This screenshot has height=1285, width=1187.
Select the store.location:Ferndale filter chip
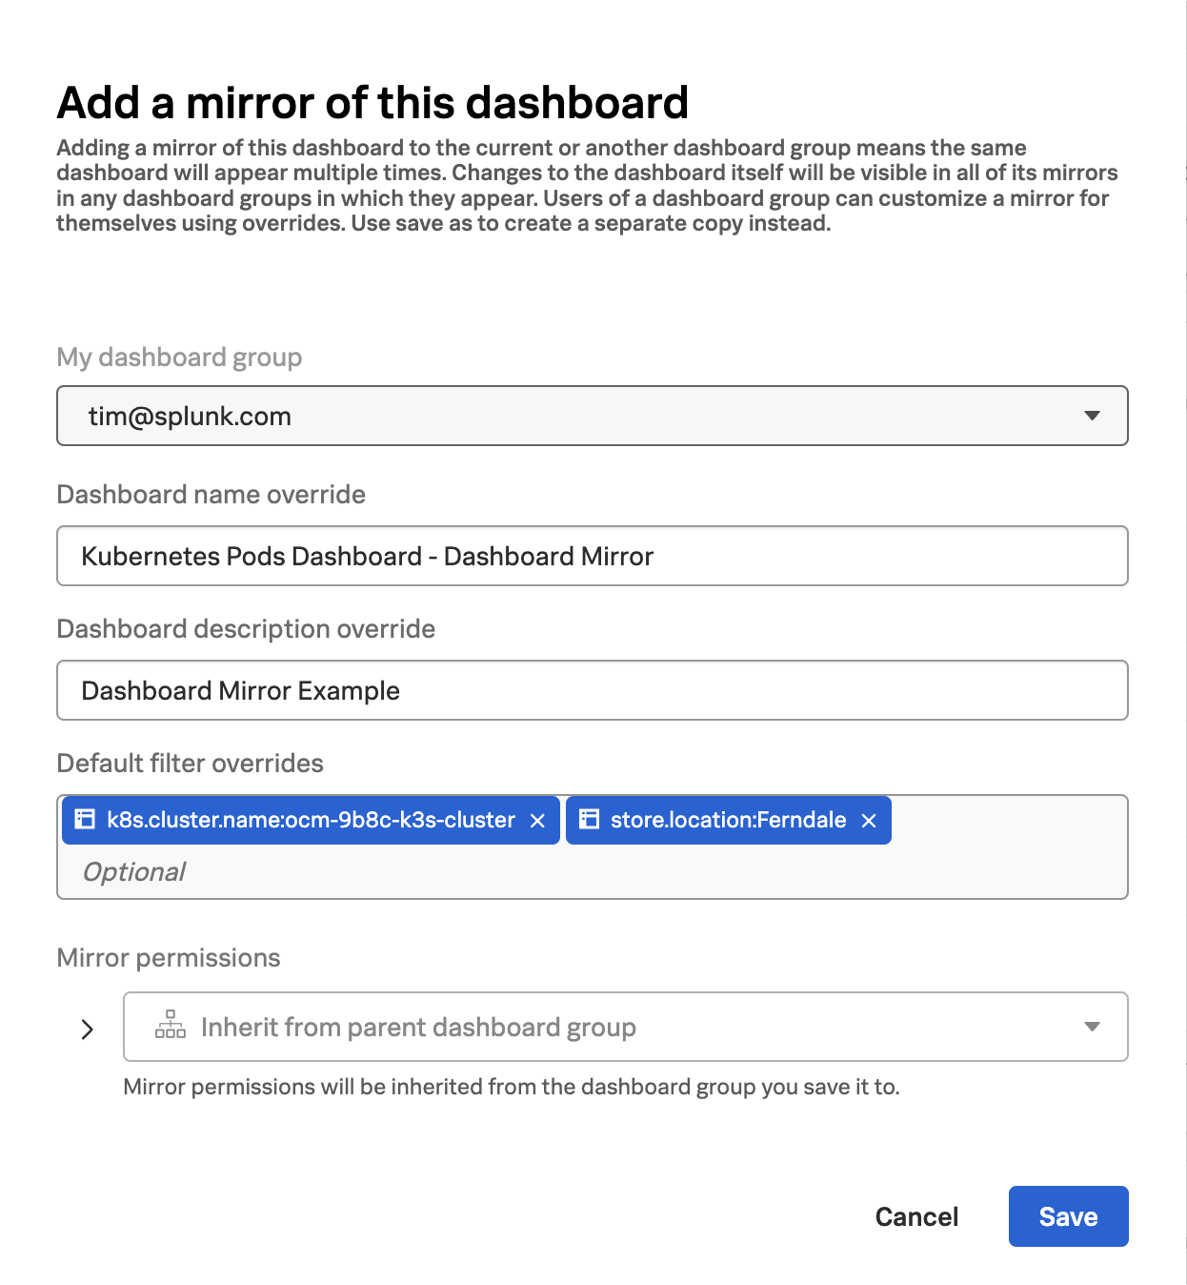coord(728,820)
